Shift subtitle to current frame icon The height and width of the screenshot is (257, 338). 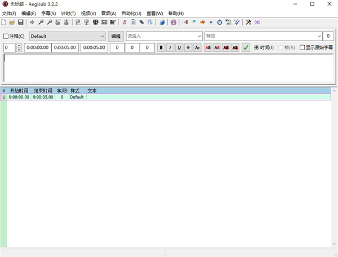pyautogui.click(x=113, y=22)
